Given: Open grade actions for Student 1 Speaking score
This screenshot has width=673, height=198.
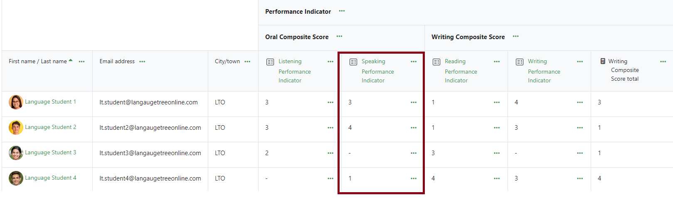Looking at the screenshot, I should coord(413,102).
